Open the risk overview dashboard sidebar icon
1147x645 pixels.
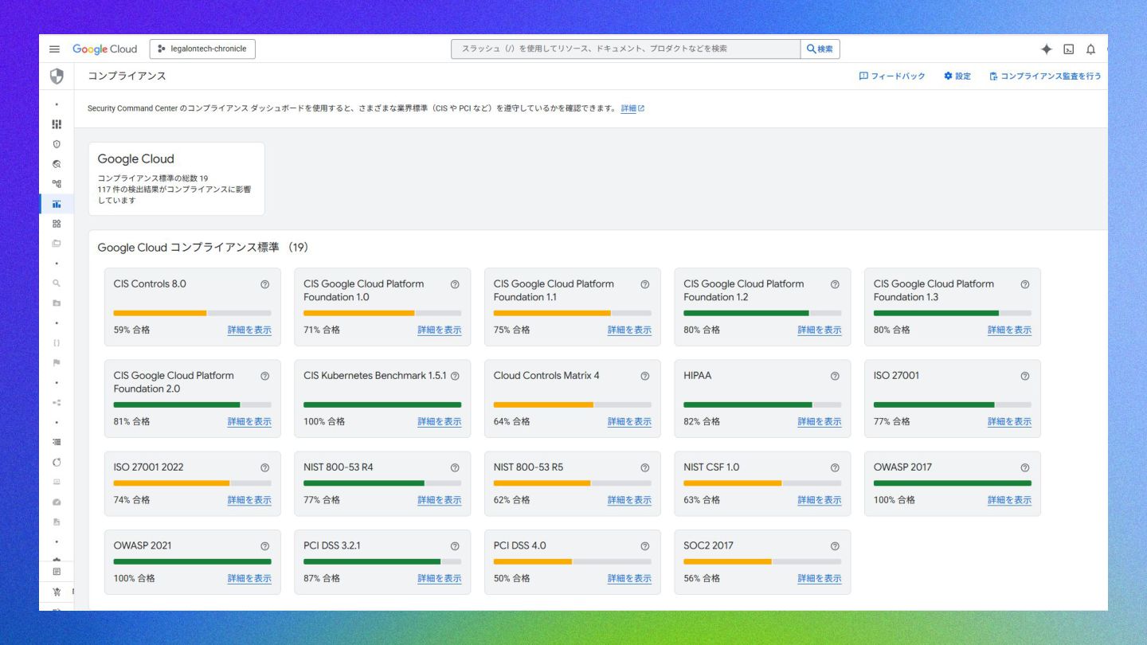coord(57,124)
